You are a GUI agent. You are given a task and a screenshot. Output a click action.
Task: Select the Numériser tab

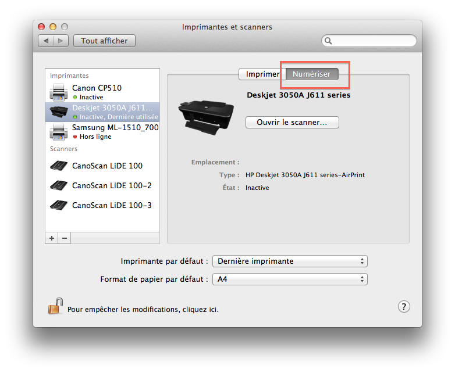coord(311,74)
